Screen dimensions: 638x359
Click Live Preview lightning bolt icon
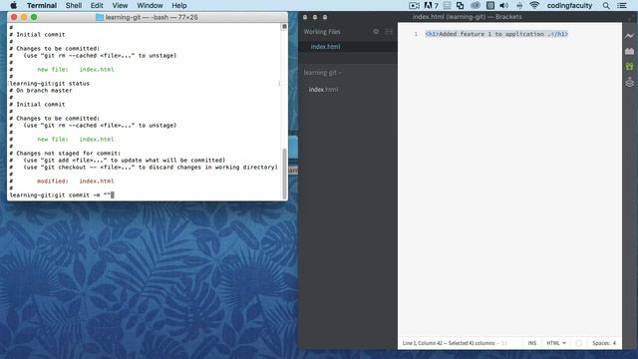point(629,36)
